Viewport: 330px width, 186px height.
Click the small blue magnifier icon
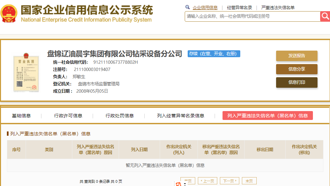pos(187,7)
